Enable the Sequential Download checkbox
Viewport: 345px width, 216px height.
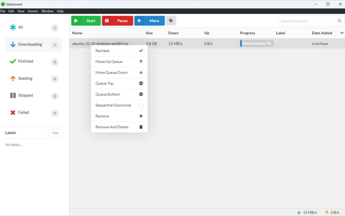[x=141, y=105]
